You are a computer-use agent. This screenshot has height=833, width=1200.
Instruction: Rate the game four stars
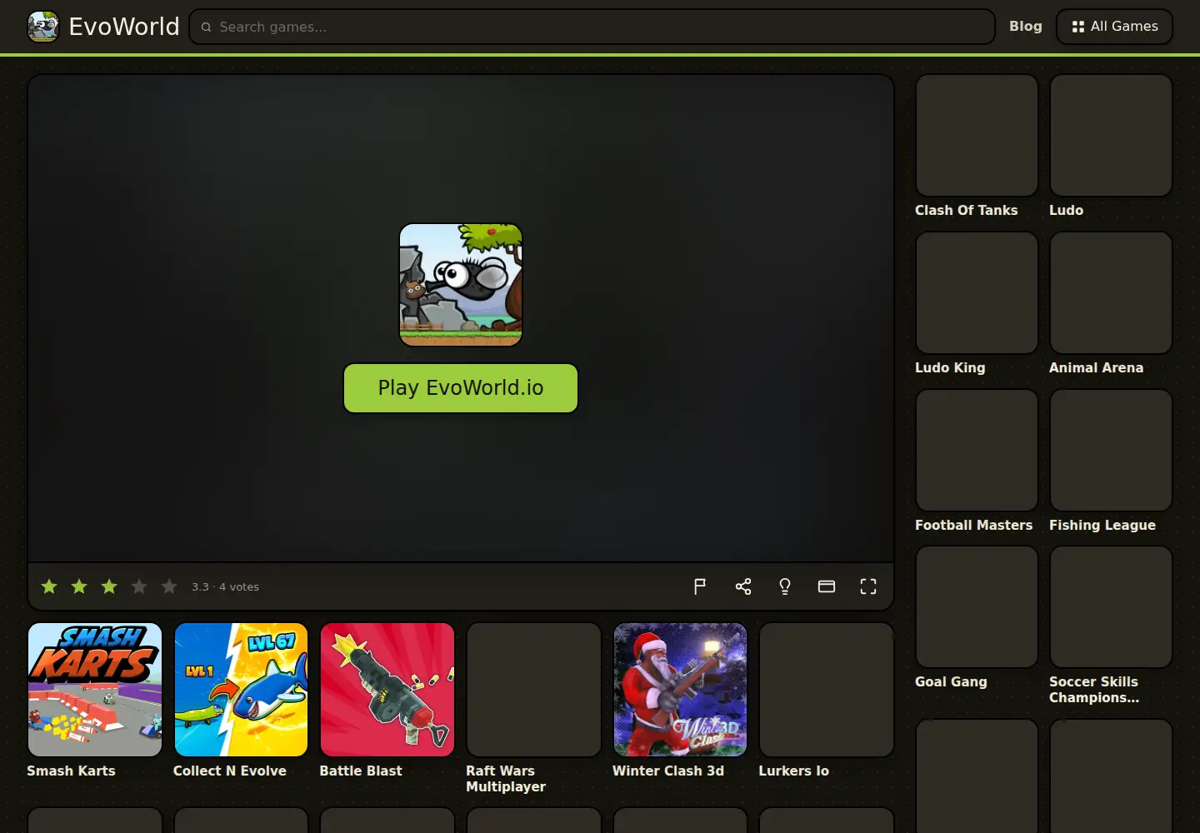click(139, 586)
